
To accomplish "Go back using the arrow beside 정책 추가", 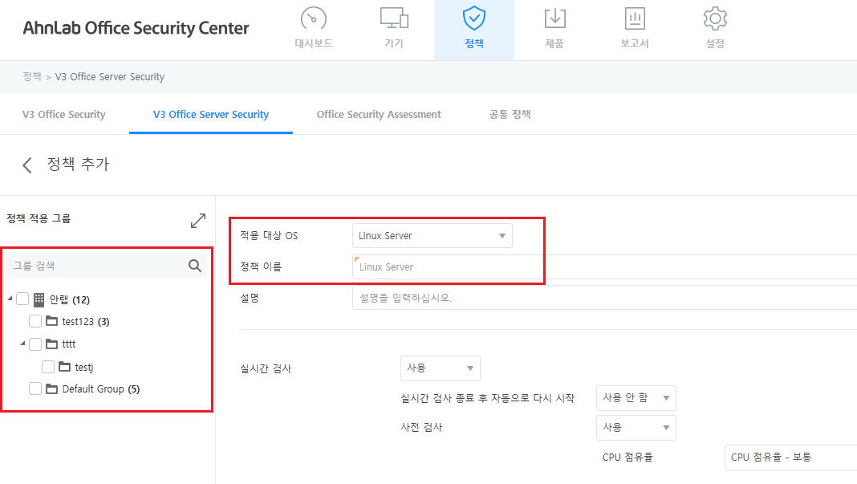I will 27,165.
